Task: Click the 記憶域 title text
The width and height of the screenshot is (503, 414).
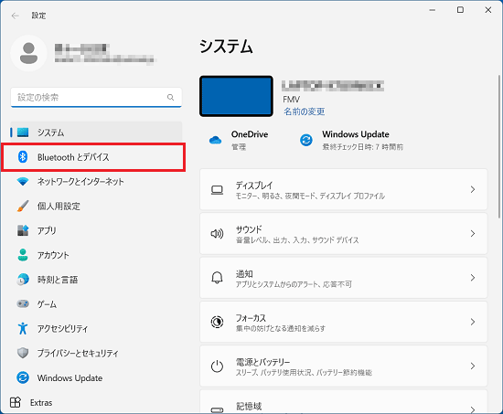Action: point(249,406)
